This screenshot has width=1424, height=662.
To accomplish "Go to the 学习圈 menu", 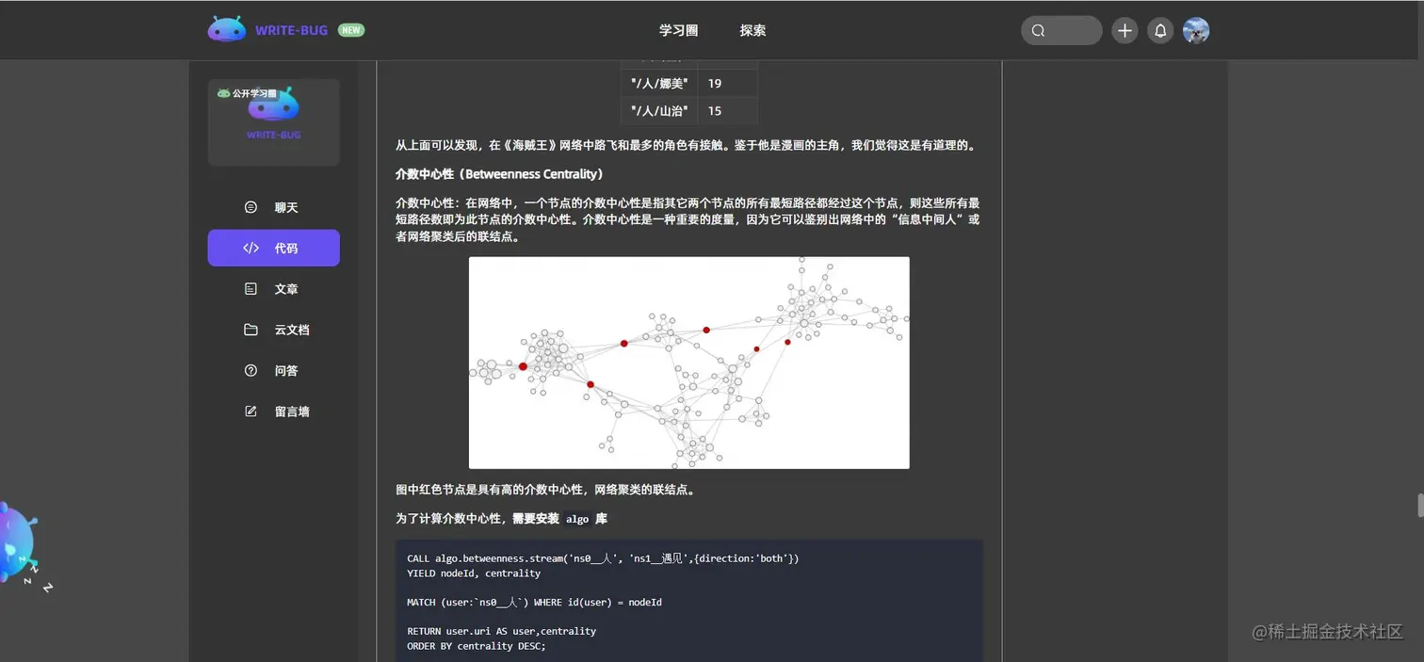I will 678,30.
